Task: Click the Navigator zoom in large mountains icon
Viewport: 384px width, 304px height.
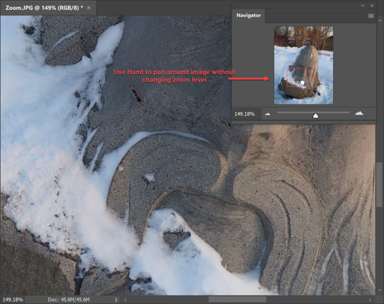Action: pyautogui.click(x=359, y=113)
